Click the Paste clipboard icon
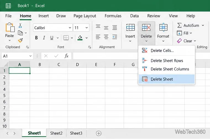This screenshot has height=139, width=210. tap(10, 27)
